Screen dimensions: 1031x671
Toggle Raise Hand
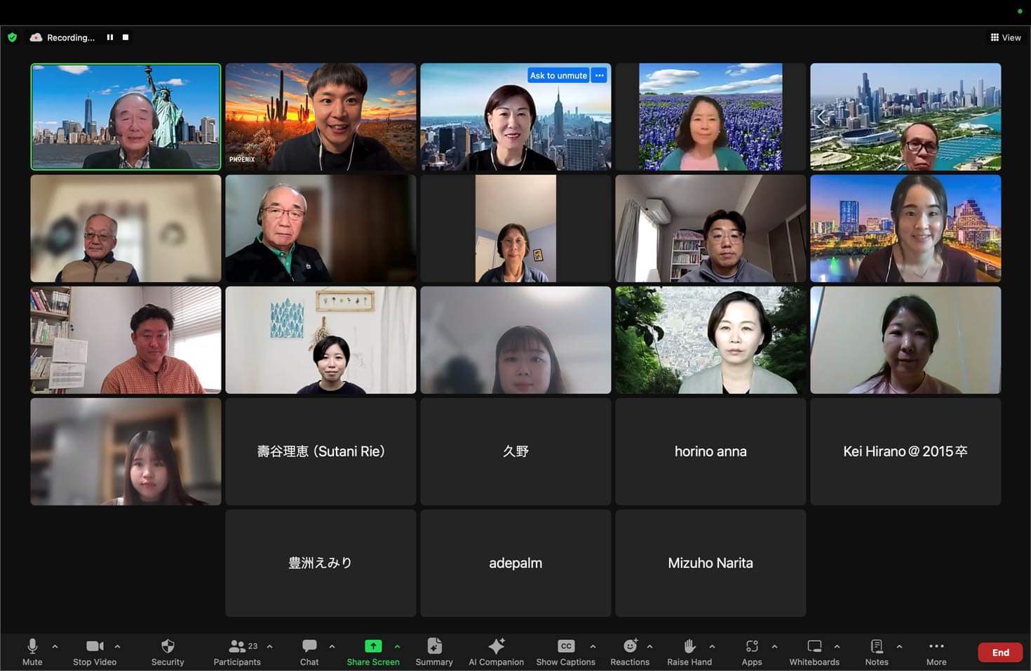[689, 651]
